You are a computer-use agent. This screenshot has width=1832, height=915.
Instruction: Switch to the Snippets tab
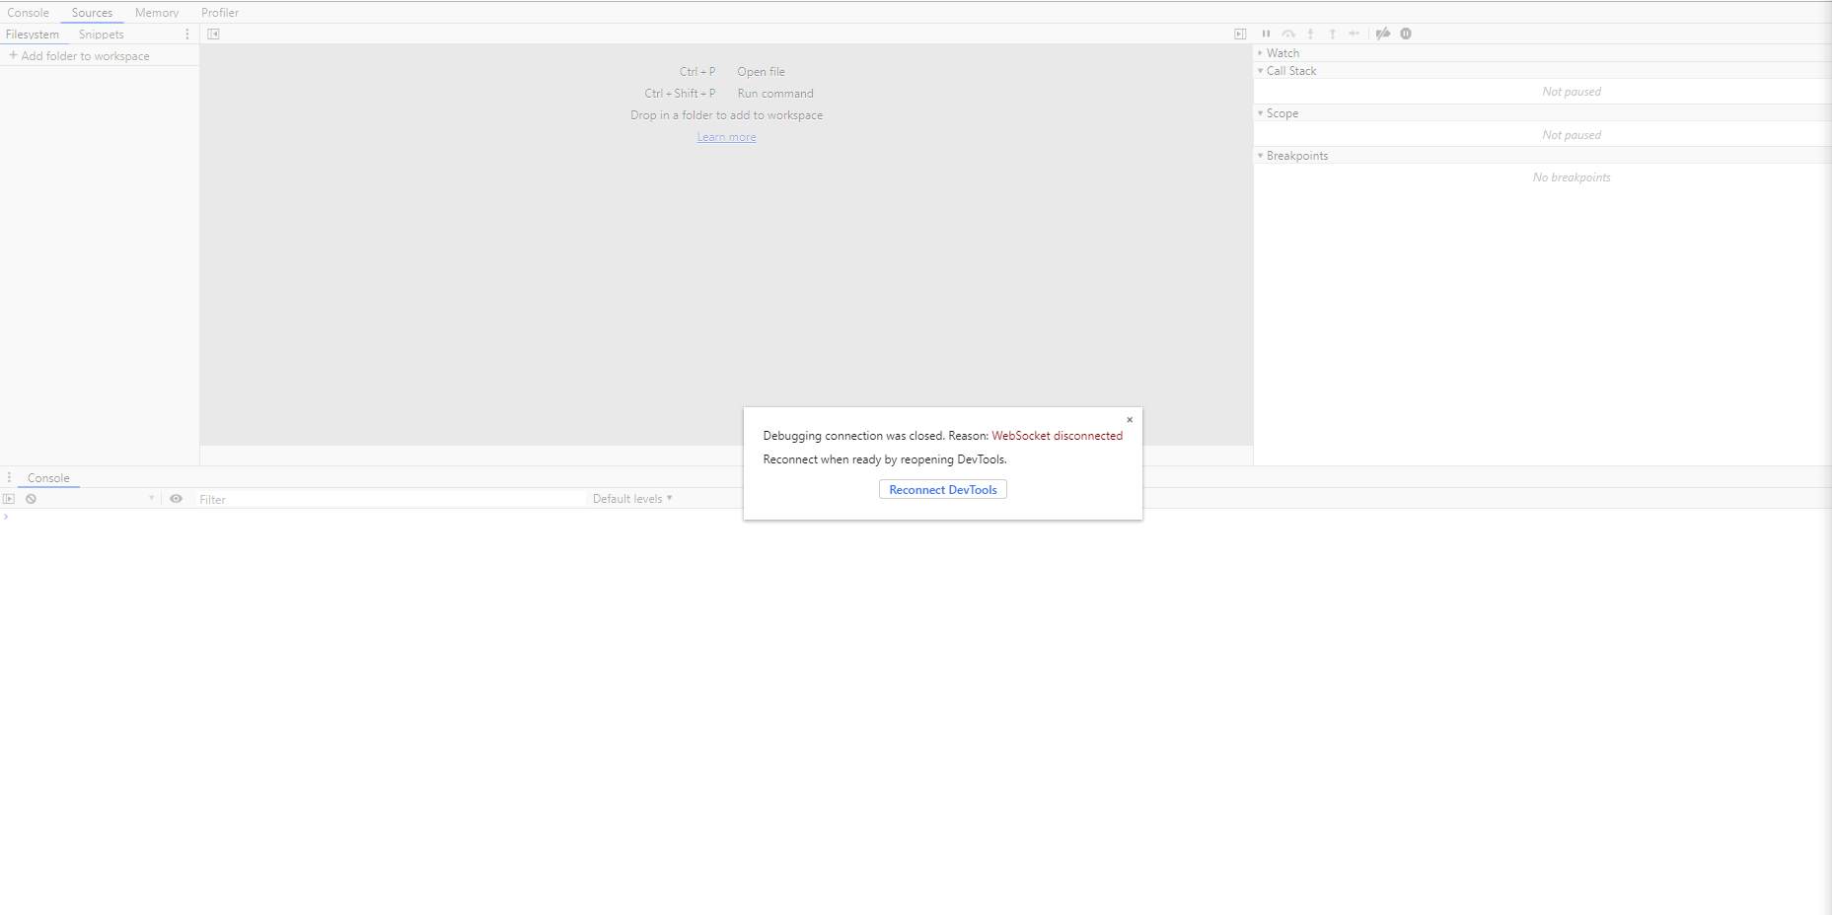click(x=102, y=35)
